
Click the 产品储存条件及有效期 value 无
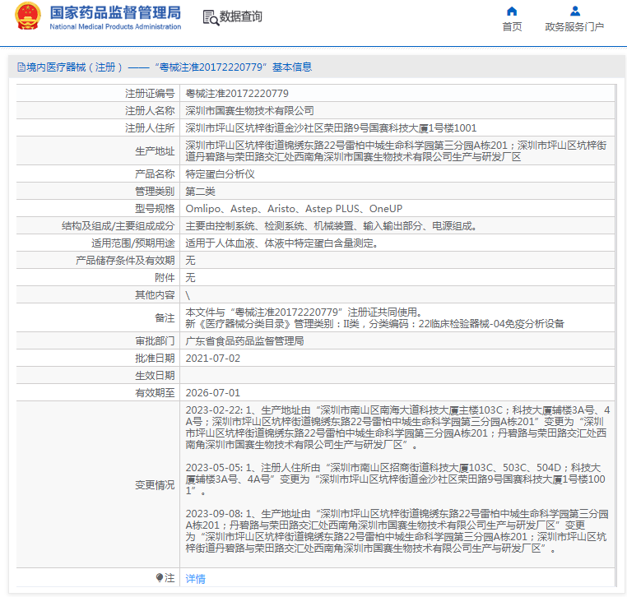point(190,261)
